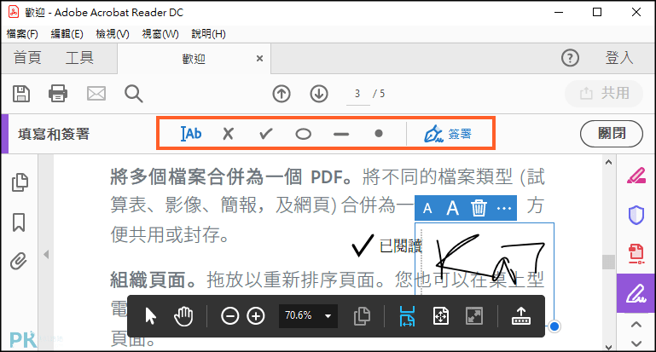Go to previous page with up arrow
The image size is (656, 352).
[x=282, y=94]
